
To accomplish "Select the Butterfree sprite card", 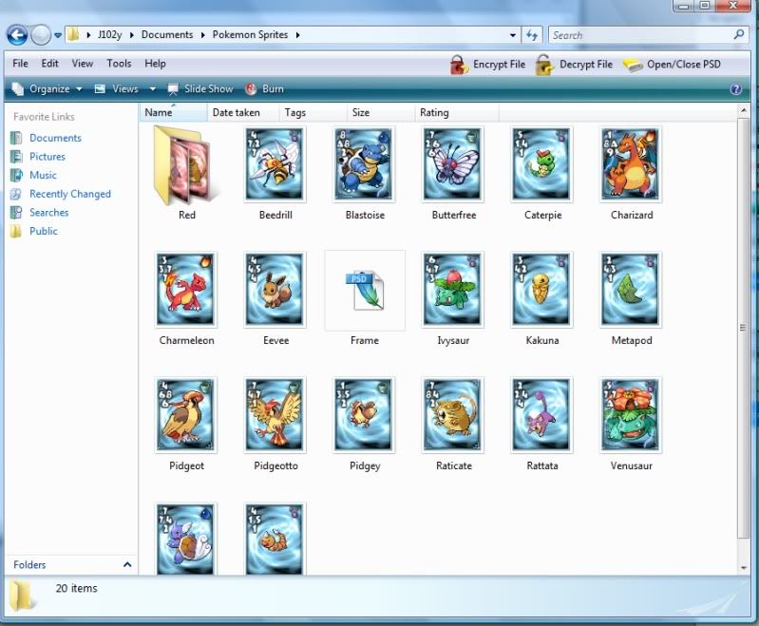I will pyautogui.click(x=453, y=164).
